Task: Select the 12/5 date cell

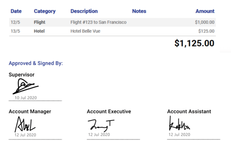Action: [15, 22]
